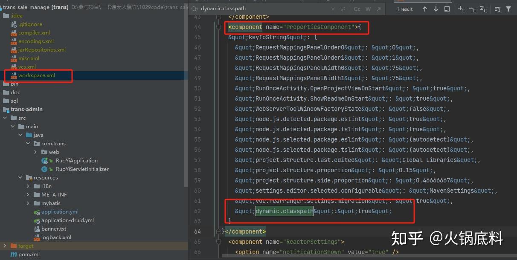Collapse the main folder in project tree

(12, 126)
